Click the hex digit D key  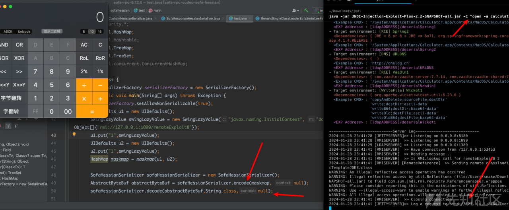pos(35,45)
